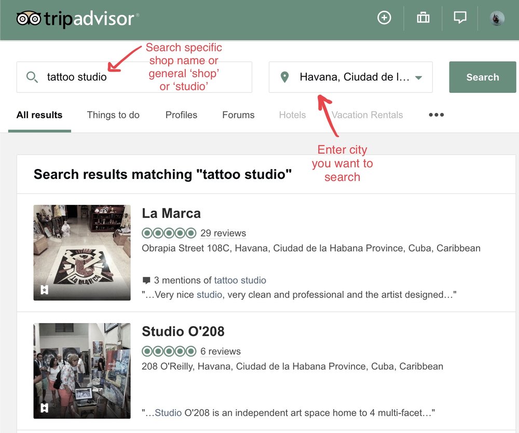519x433 pixels.
Task: Click Studio O'208 rating bubbles
Action: [169, 351]
